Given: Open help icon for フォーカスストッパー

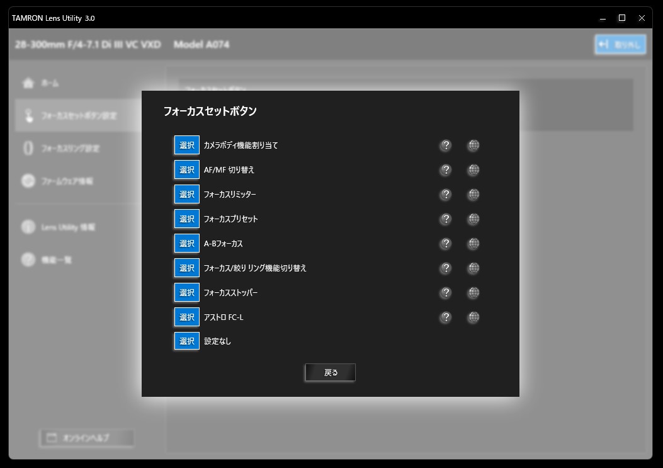Looking at the screenshot, I should (446, 293).
